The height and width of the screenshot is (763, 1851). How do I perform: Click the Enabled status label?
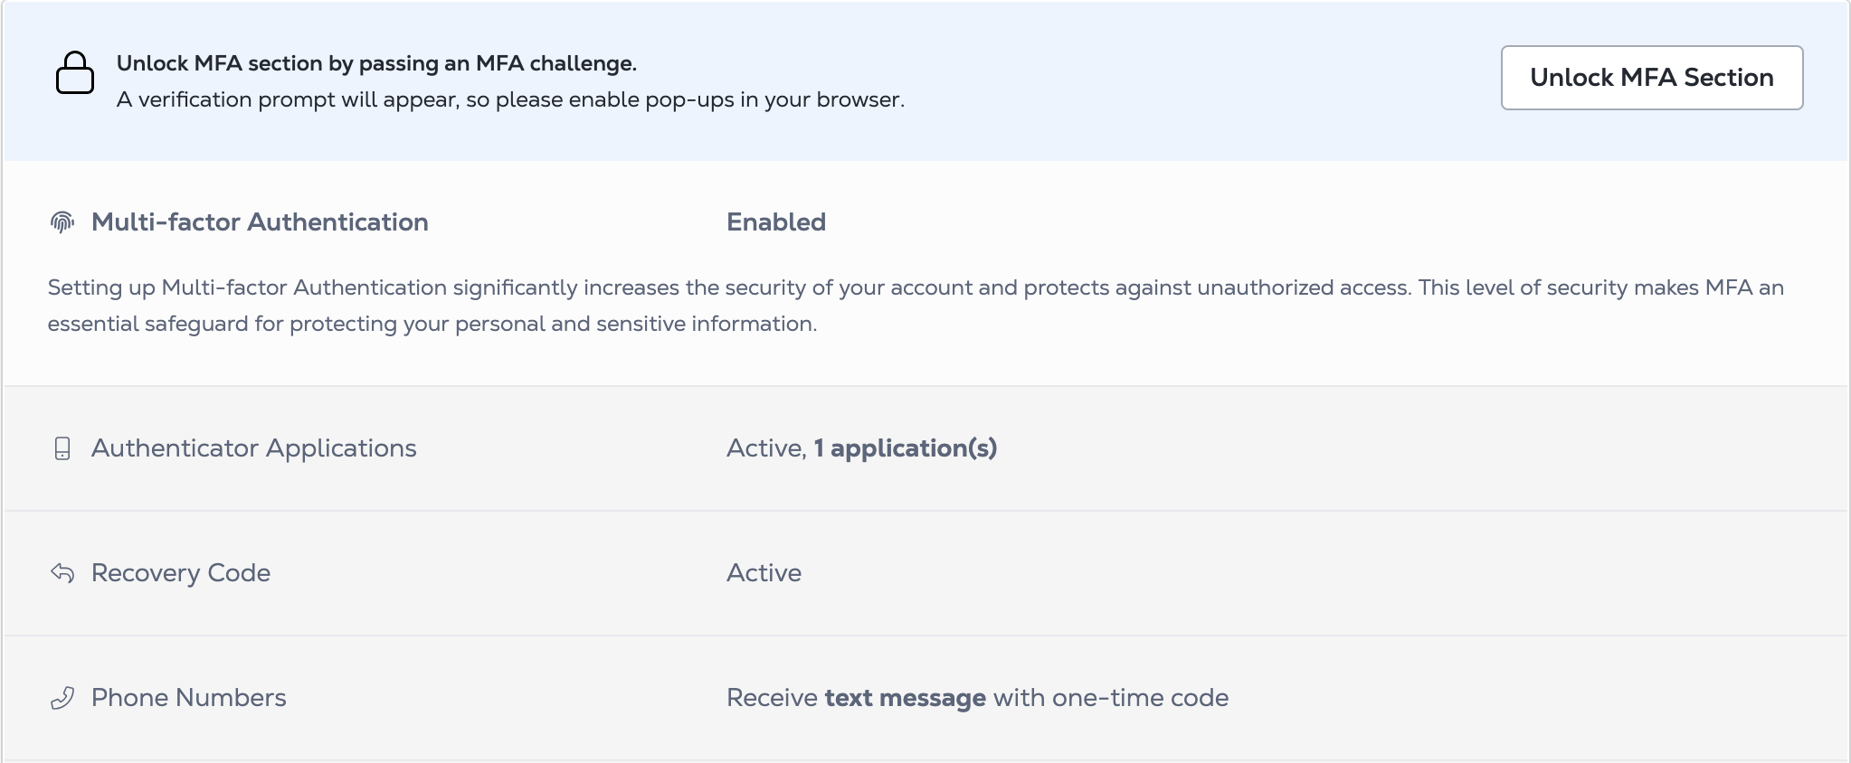coord(776,222)
